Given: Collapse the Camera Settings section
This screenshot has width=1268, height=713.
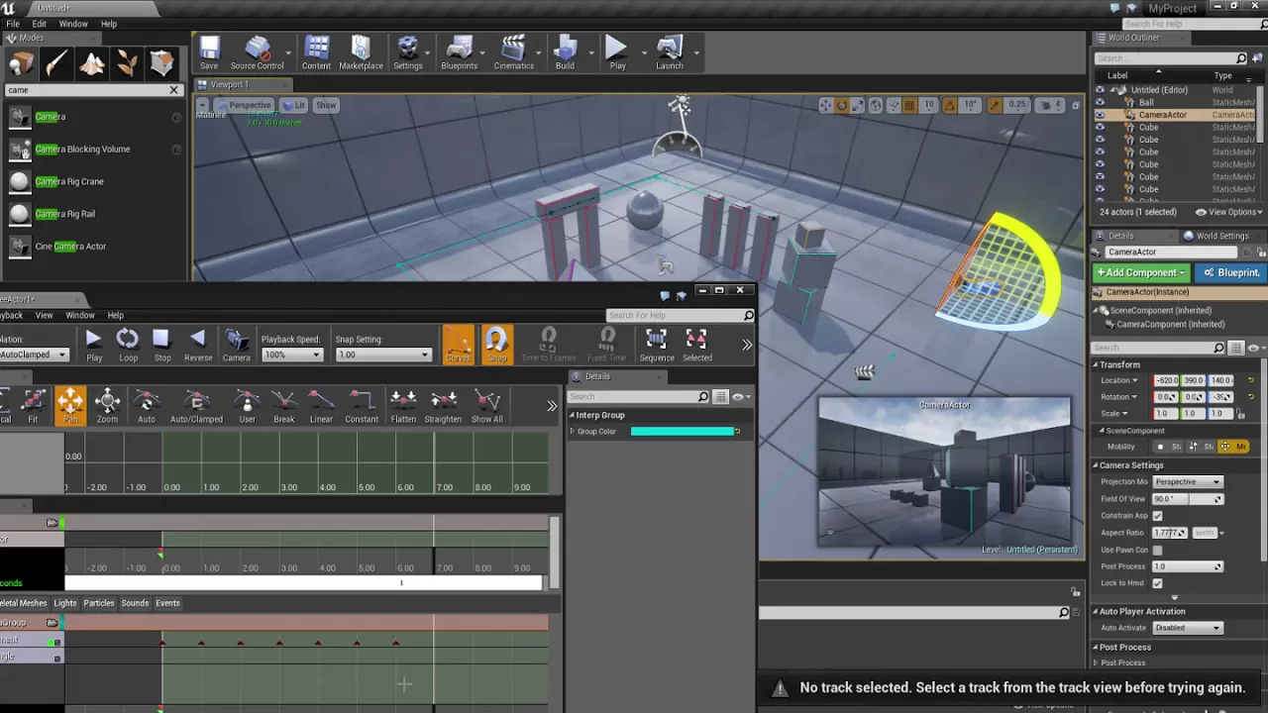Looking at the screenshot, I should tap(1096, 465).
